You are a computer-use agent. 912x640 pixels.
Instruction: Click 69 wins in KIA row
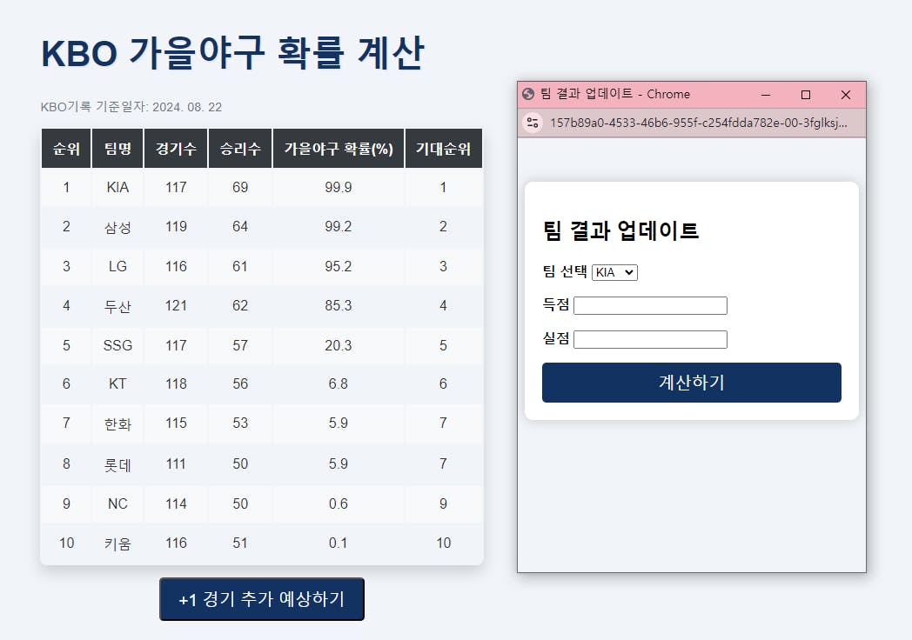click(x=240, y=187)
